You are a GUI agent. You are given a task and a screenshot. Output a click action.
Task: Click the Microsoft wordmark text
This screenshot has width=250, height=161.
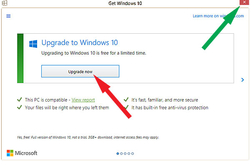(x=26, y=153)
